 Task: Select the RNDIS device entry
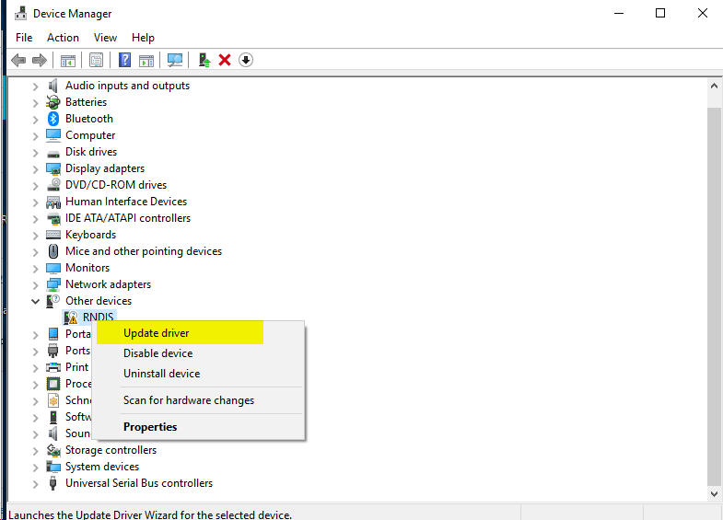pos(98,318)
